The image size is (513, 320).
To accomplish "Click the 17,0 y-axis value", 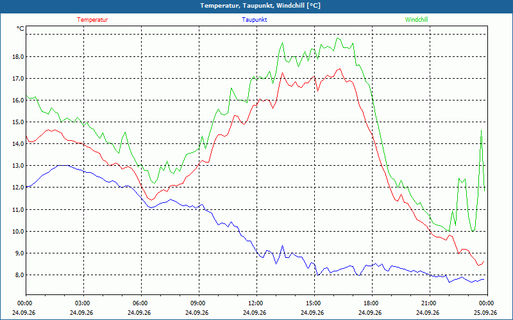I will (18, 78).
